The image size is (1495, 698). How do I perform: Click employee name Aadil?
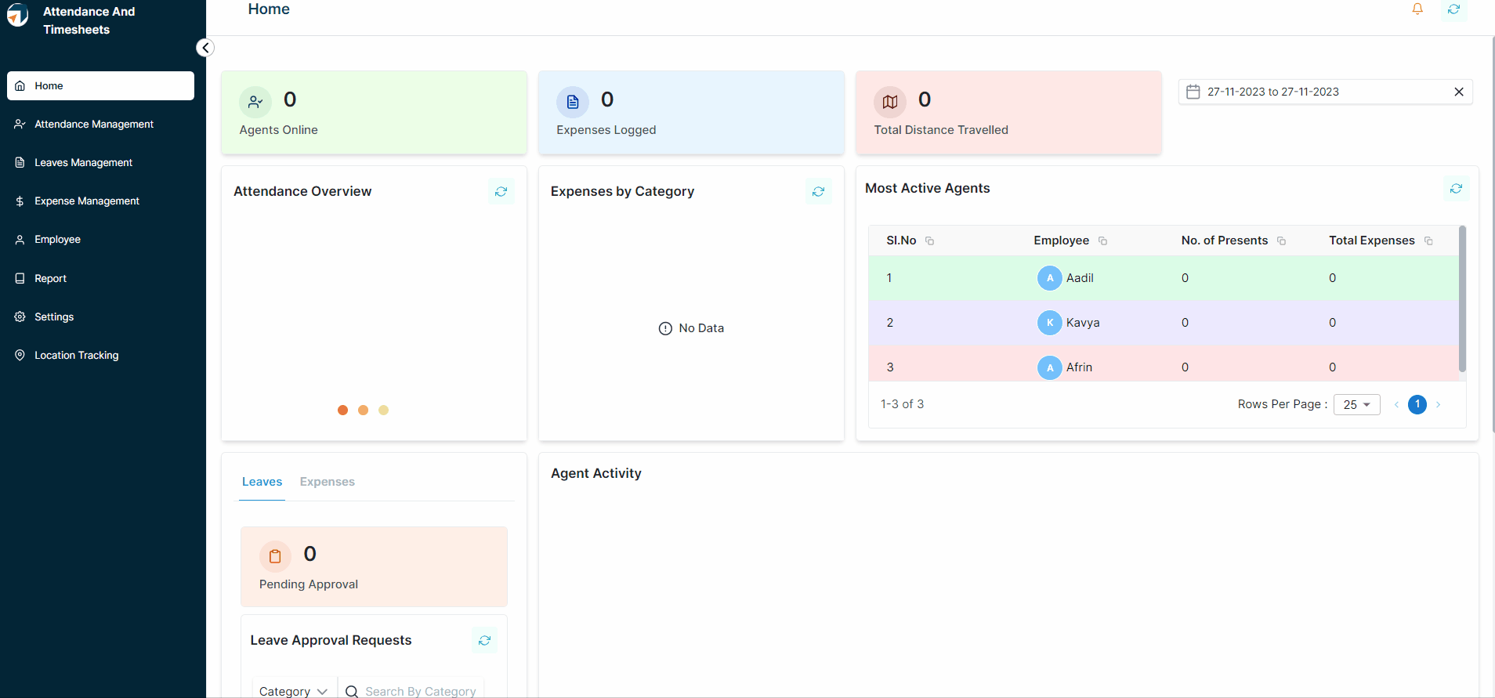click(1080, 278)
